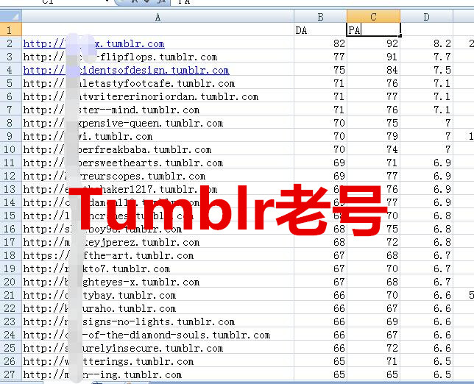
Task: Select the tterings.tumblr.com cell
Action: pyautogui.click(x=158, y=361)
